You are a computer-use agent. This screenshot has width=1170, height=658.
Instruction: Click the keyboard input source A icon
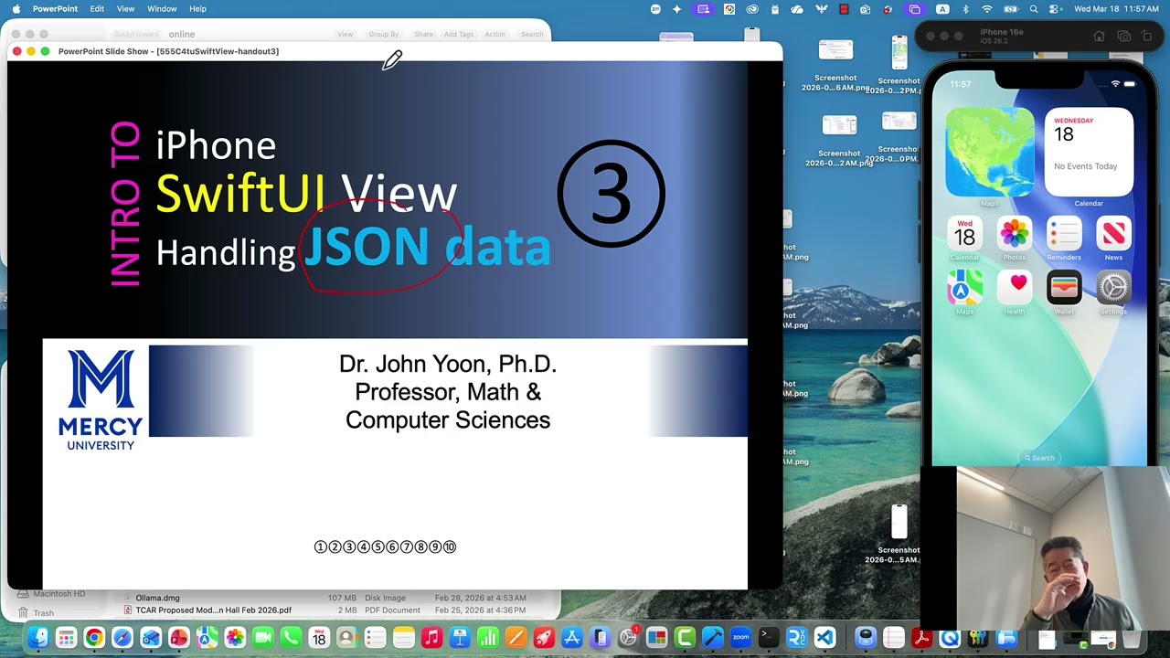tap(942, 8)
